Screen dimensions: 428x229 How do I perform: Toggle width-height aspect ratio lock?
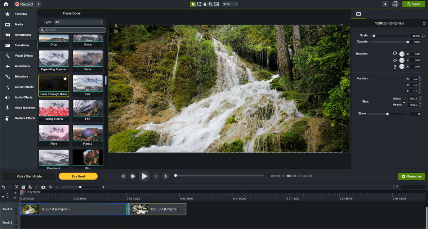[x=405, y=102]
